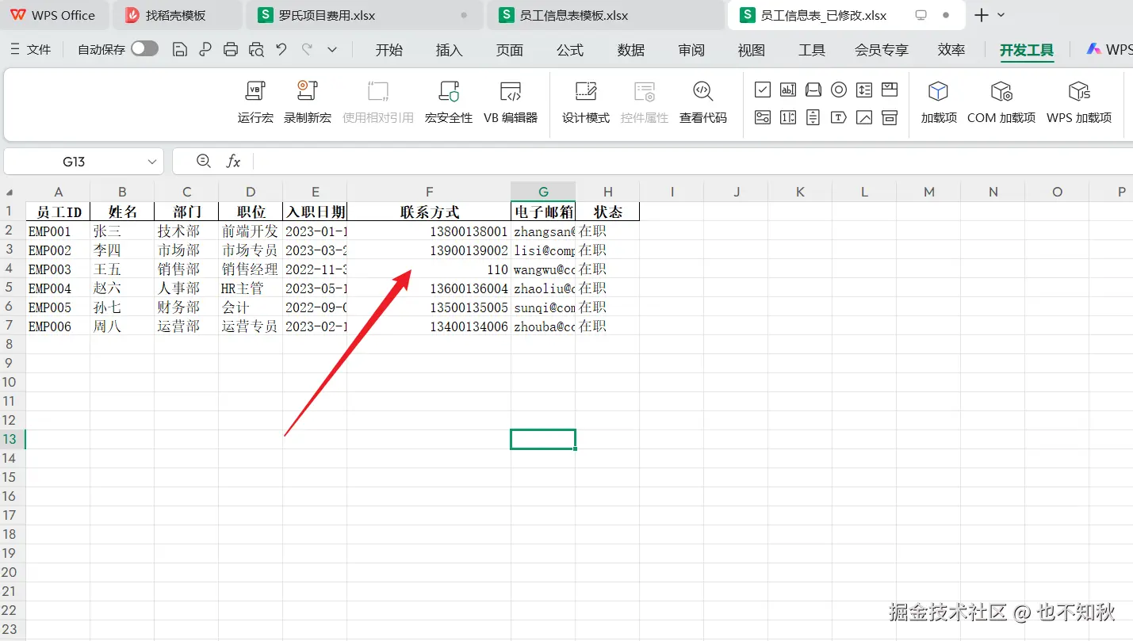
Task: Select column F by its header
Action: click(x=429, y=192)
